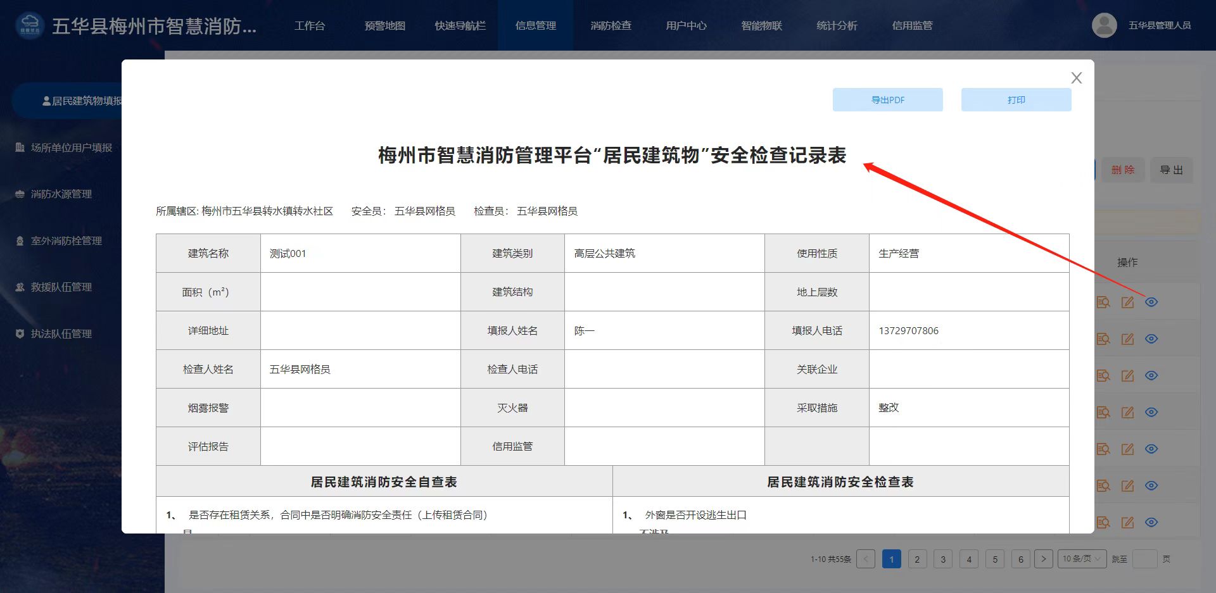Close the inspection record dialog
The image size is (1216, 593).
coord(1076,78)
